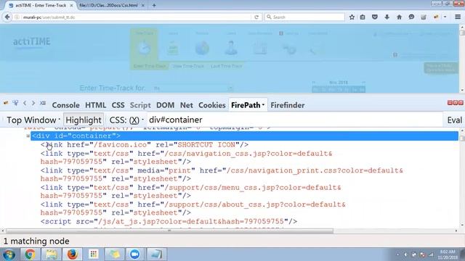Open the downloads arrow
The height and width of the screenshot is (261, 465).
[387, 17]
